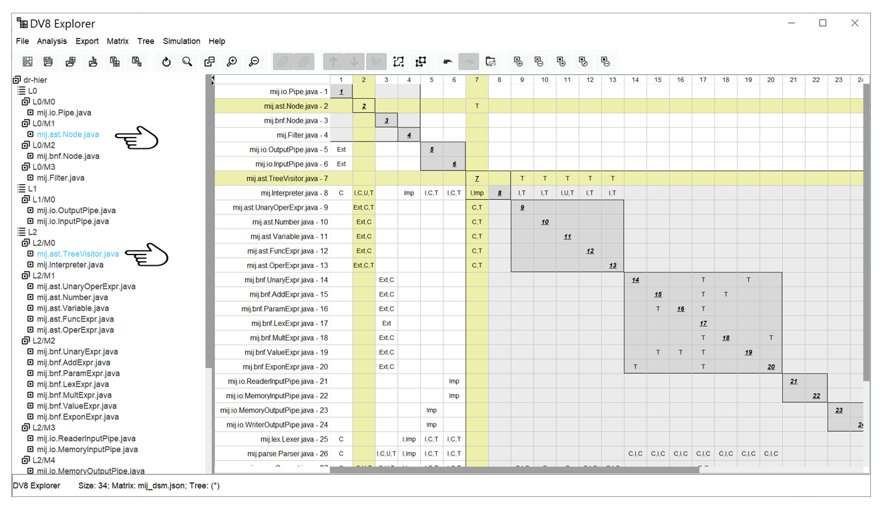Click the sixth toolbar icon, matrix with tree
Screen dimensions: 887x505
137,61
